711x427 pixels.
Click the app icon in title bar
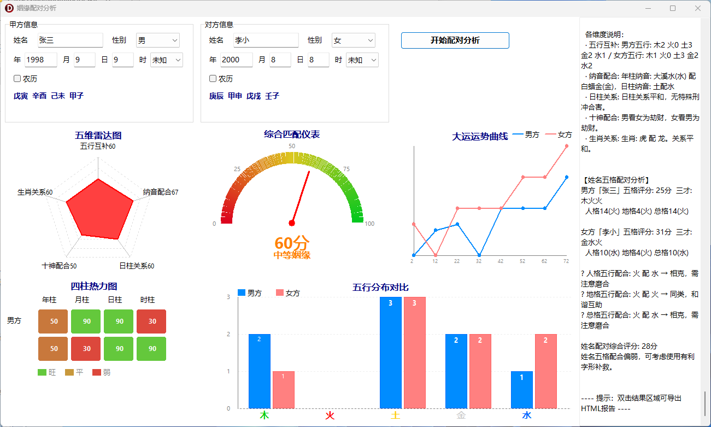9,8
